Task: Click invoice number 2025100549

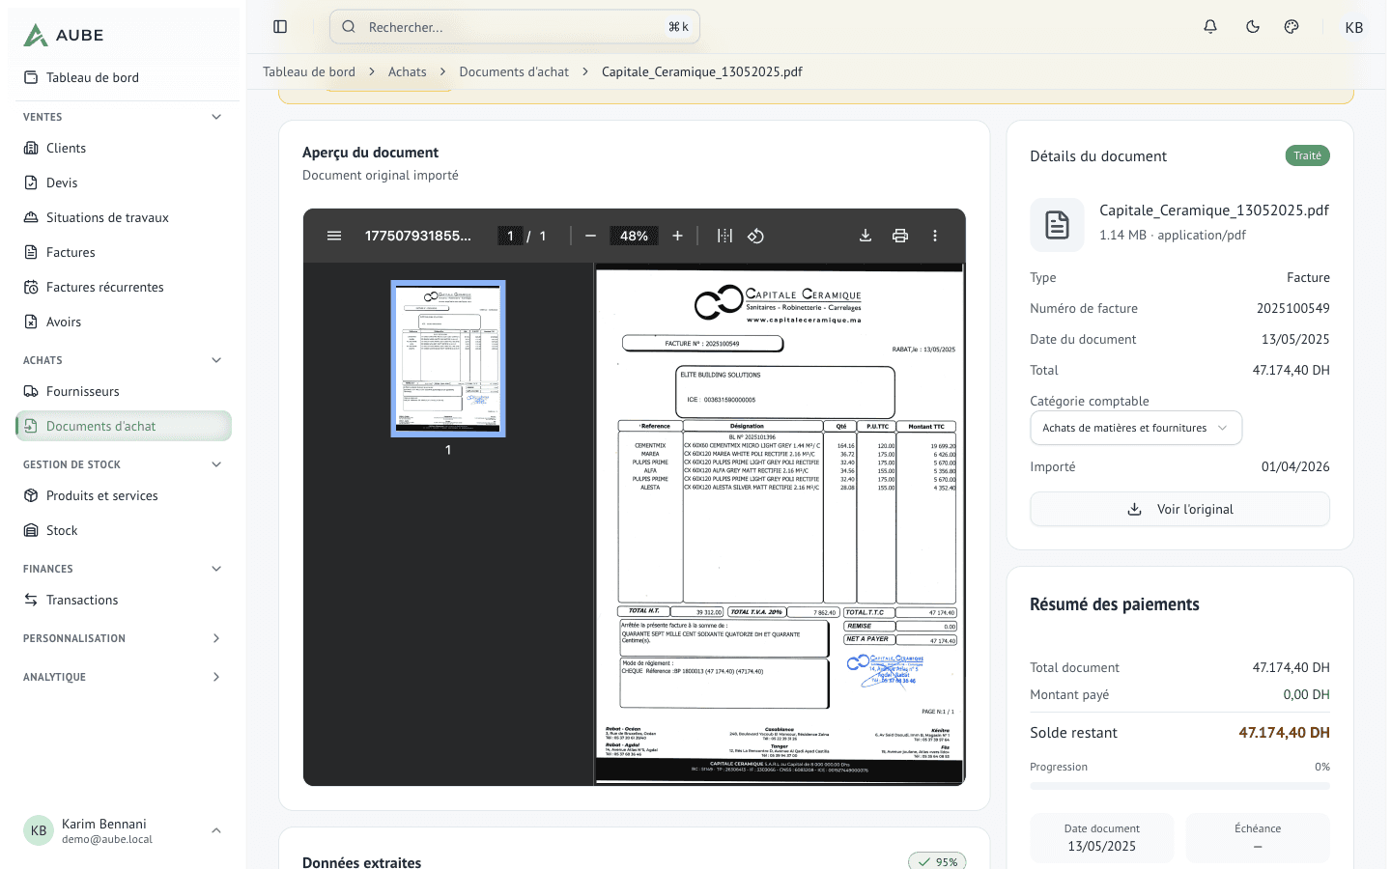Action: pos(1292,308)
